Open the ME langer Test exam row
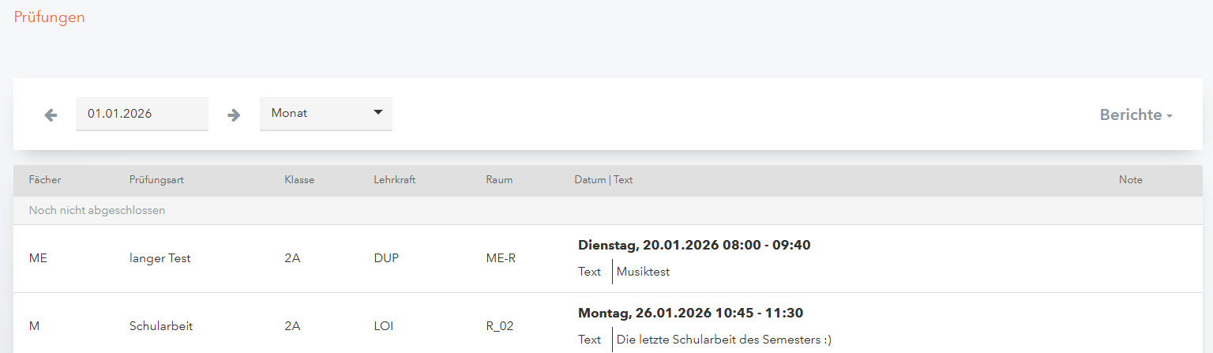Screen dimensions: 1213x353 pyautogui.click(x=160, y=258)
